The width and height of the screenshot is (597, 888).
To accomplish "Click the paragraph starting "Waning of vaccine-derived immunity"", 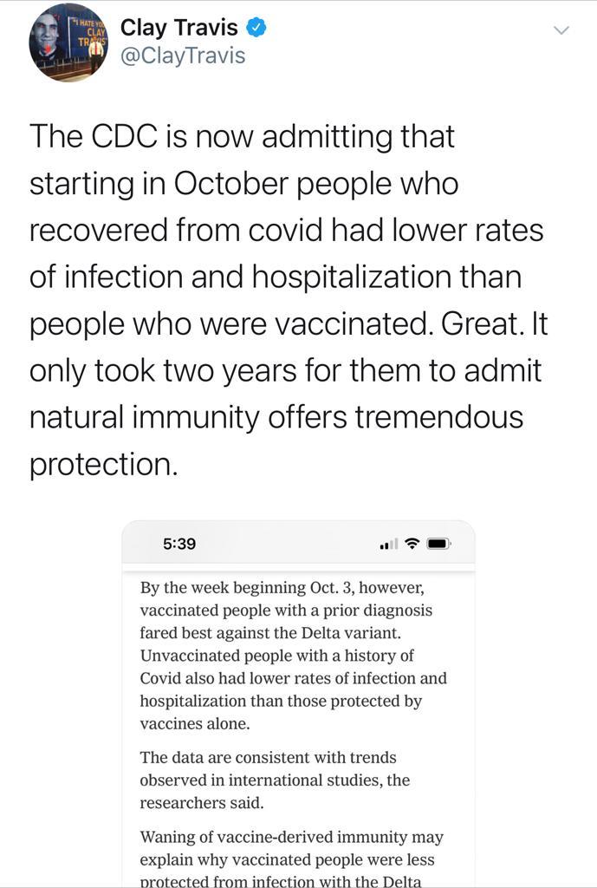I will point(291,859).
